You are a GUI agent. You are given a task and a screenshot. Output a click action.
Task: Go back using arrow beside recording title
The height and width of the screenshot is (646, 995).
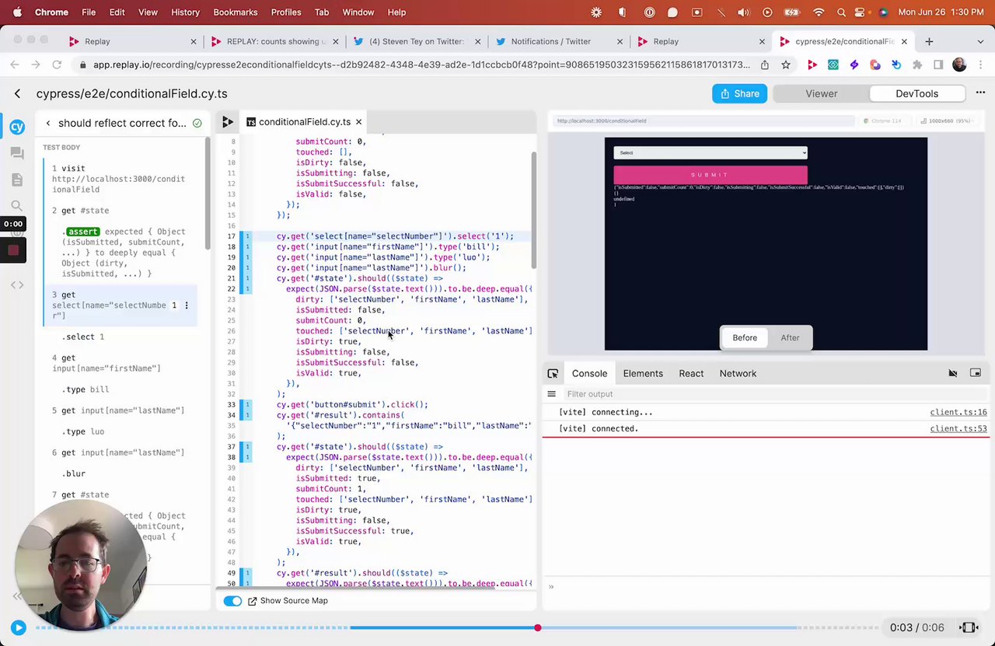(17, 93)
